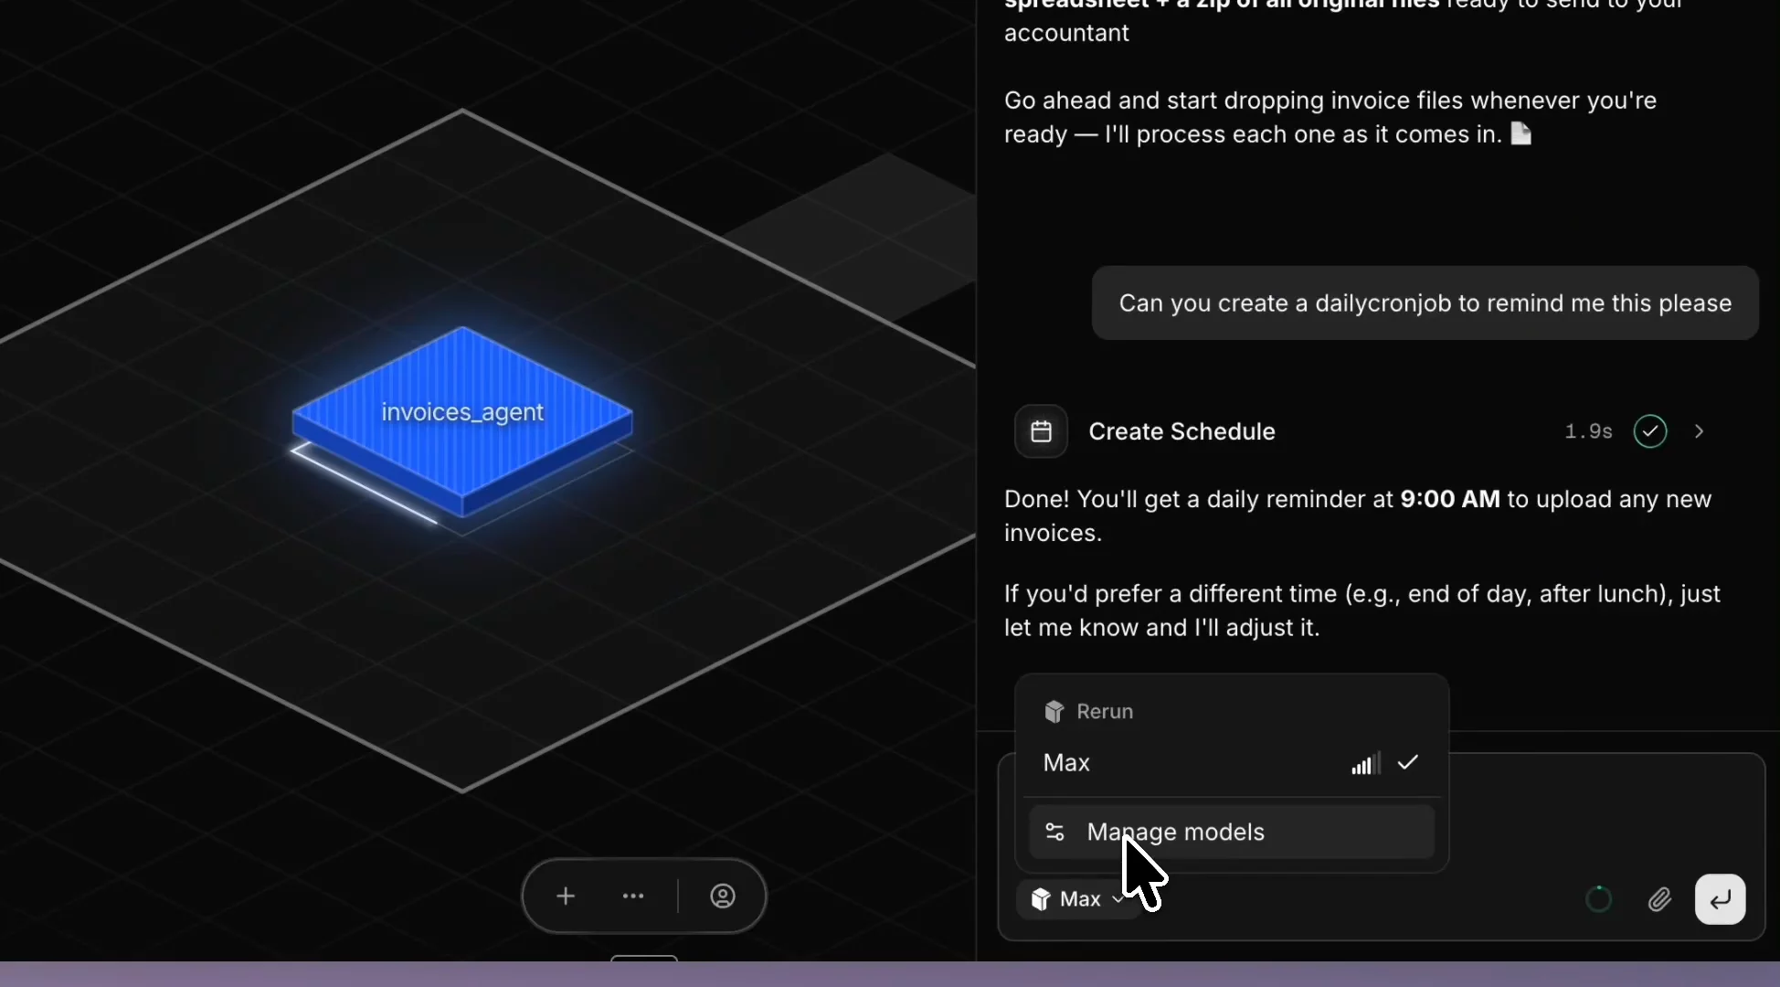This screenshot has height=987, width=1780.
Task: Open Manage models
Action: click(1231, 832)
